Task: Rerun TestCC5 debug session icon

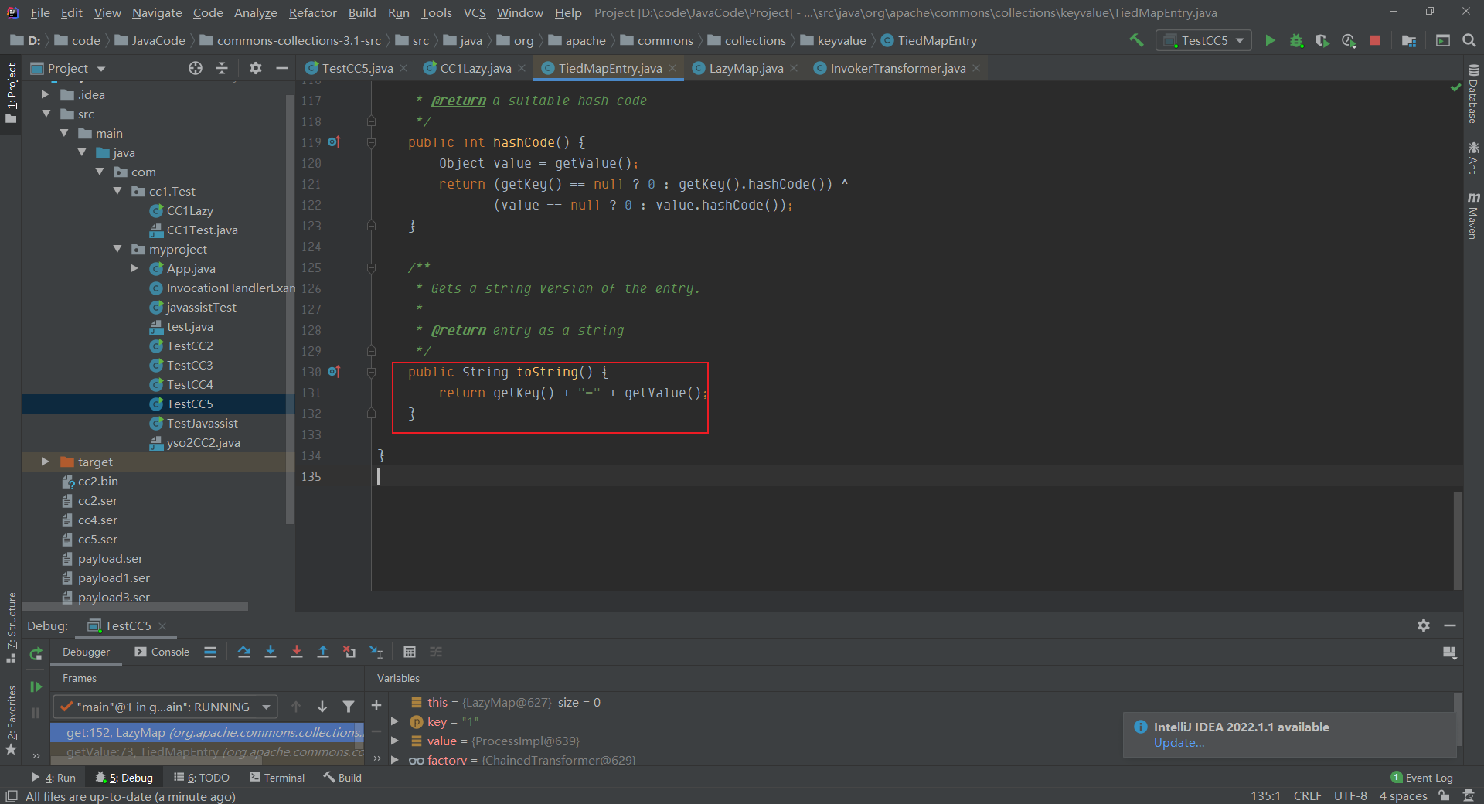Action: [x=36, y=654]
